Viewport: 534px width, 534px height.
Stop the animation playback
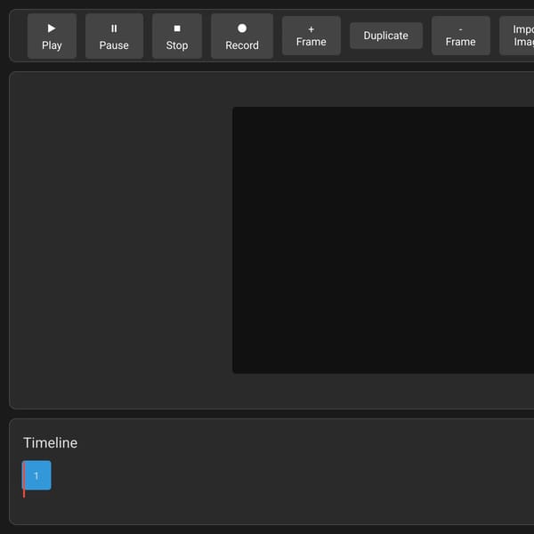pos(177,36)
